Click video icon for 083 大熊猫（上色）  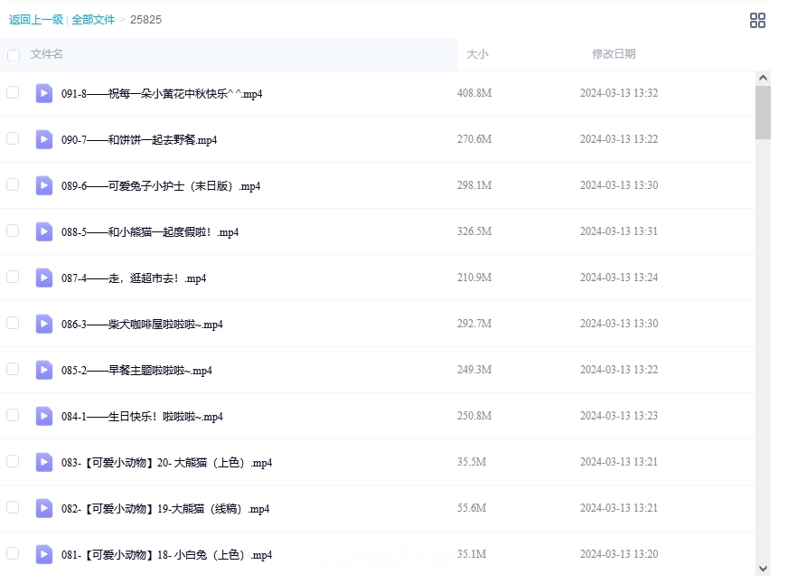(44, 462)
